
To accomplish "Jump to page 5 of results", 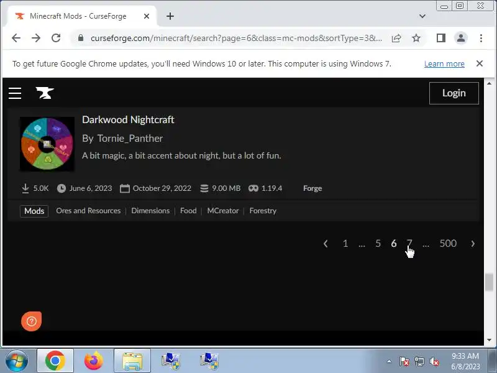I will [x=378, y=243].
